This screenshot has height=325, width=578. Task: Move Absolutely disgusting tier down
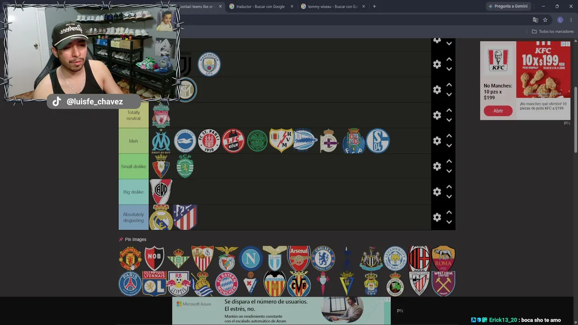(x=449, y=223)
